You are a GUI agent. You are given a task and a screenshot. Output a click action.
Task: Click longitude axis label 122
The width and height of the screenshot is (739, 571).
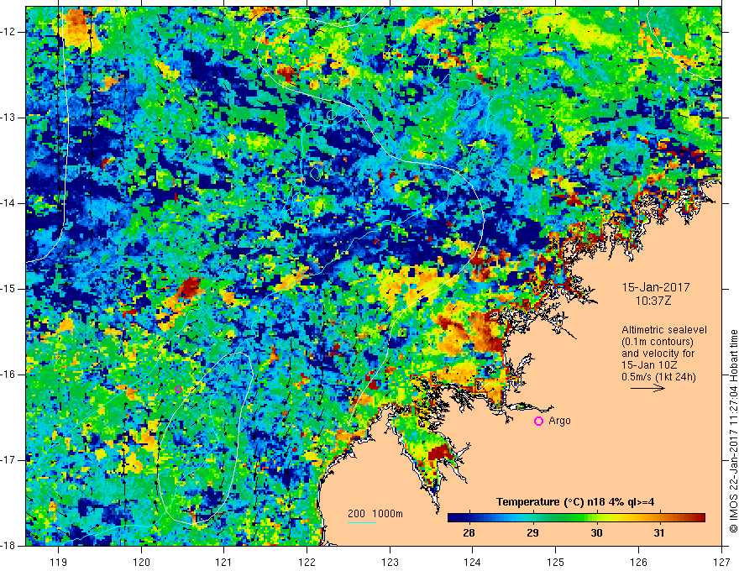pyautogui.click(x=307, y=562)
